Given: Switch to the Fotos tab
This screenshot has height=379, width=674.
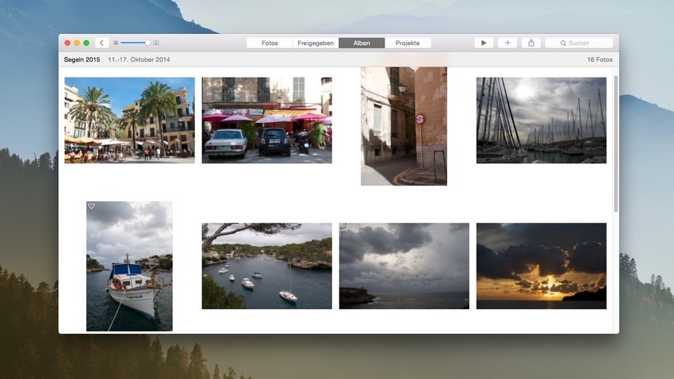Looking at the screenshot, I should tap(270, 43).
